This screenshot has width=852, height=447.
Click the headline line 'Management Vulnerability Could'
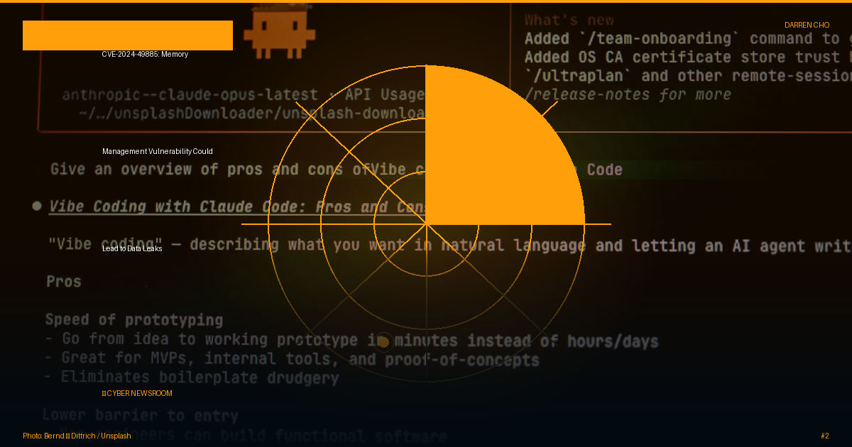(x=157, y=151)
